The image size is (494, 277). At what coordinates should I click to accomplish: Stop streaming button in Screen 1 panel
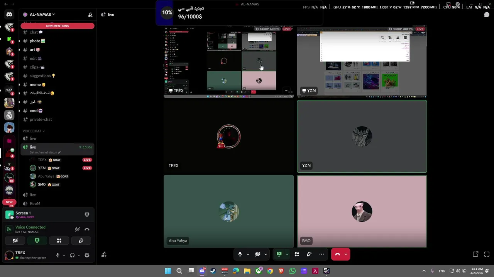click(87, 214)
